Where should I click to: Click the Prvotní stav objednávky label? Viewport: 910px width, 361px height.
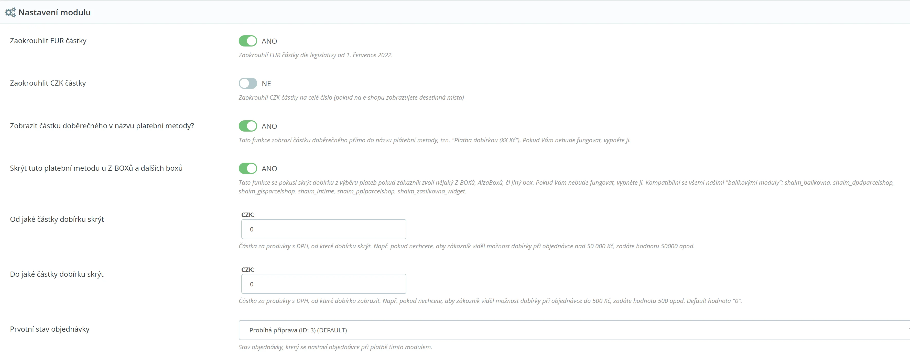pos(49,329)
